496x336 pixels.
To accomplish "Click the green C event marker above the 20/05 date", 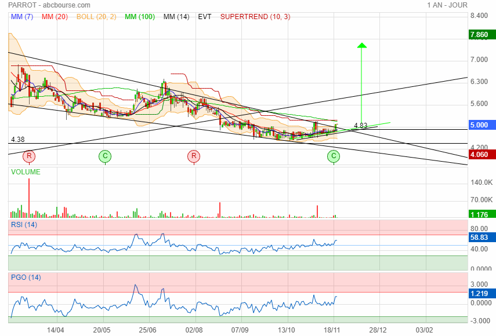I will click(105, 156).
